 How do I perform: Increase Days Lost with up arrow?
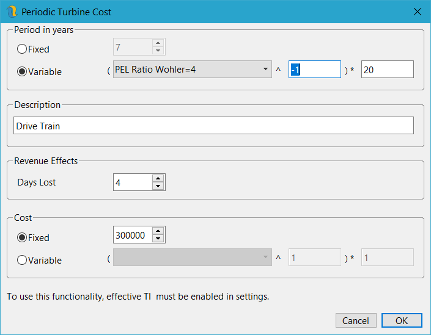158,178
